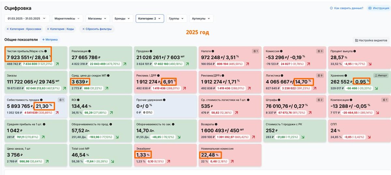Image resolution: width=391 pixels, height=175 pixels.
Task: Click the Импорт button on Хранение card
Action: click(380, 75)
